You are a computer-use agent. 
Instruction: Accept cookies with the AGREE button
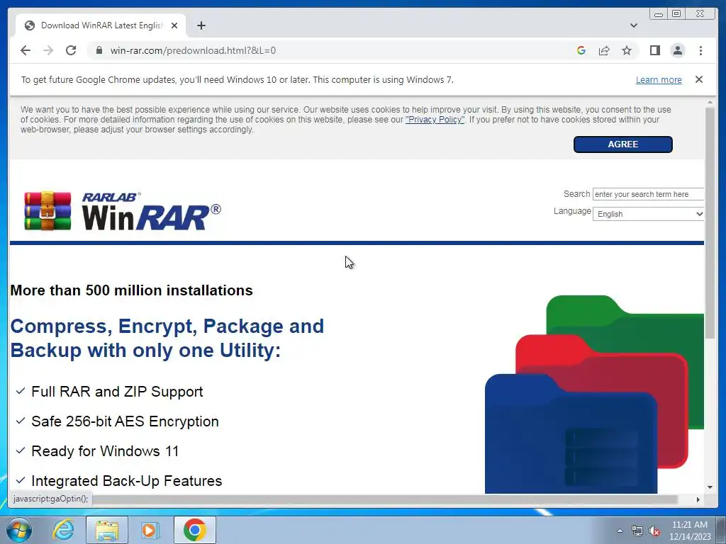click(x=622, y=144)
